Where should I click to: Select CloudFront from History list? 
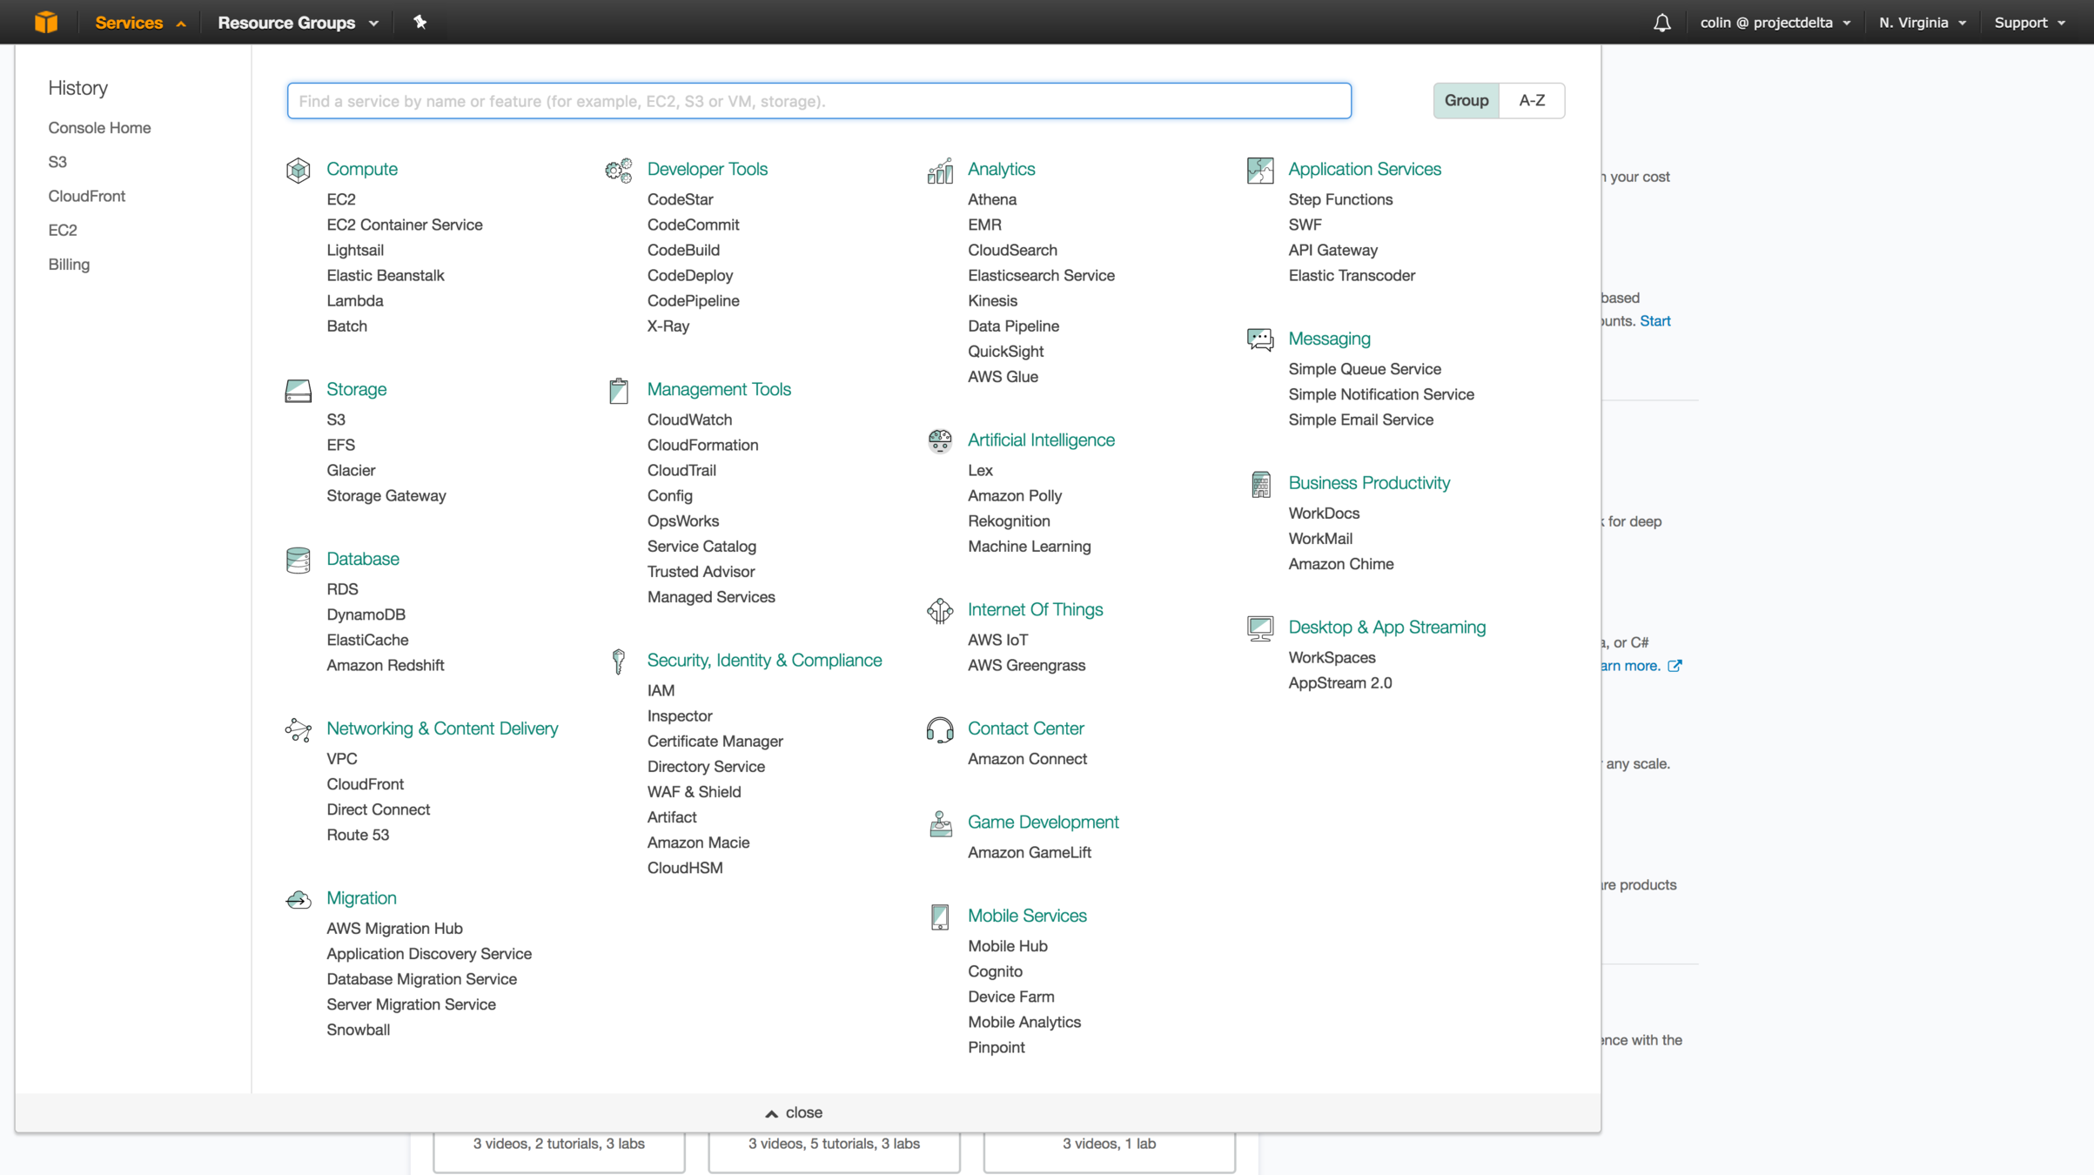click(x=86, y=196)
